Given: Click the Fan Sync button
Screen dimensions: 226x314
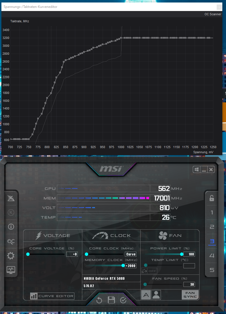Looking at the screenshot, I should 190,295.
